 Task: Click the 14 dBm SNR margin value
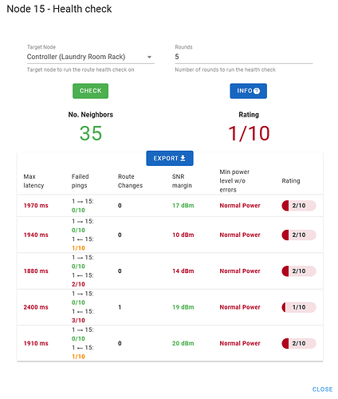pyautogui.click(x=183, y=271)
